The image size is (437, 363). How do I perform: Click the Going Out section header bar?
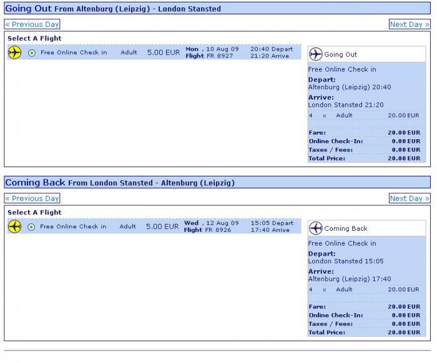(x=217, y=8)
